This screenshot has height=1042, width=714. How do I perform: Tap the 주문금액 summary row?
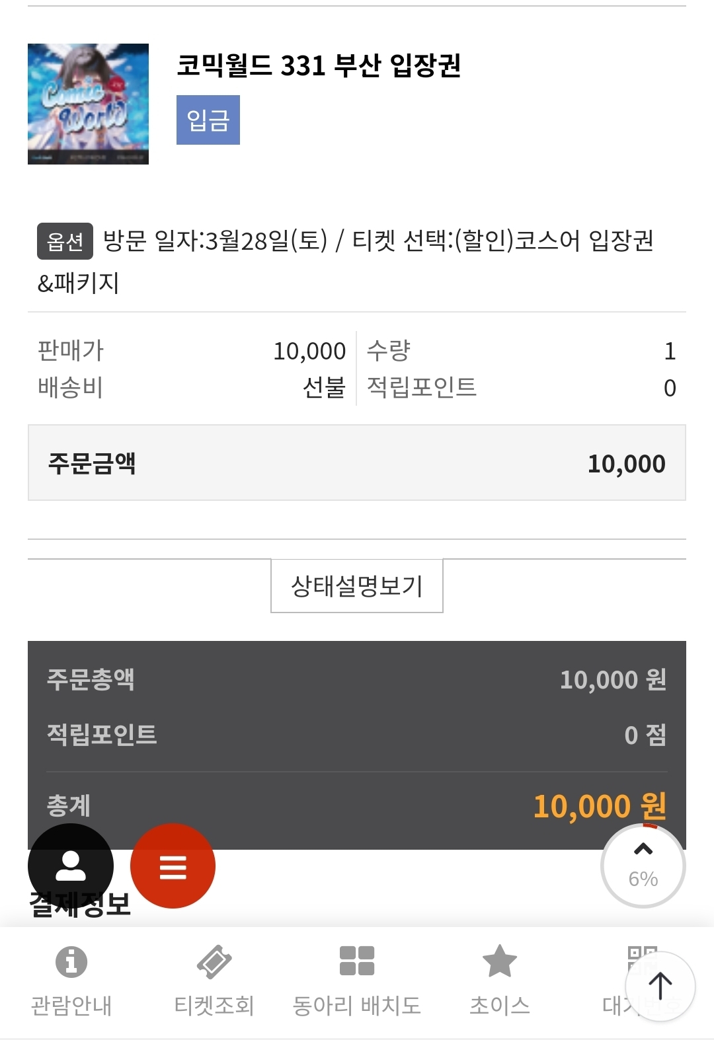[356, 463]
